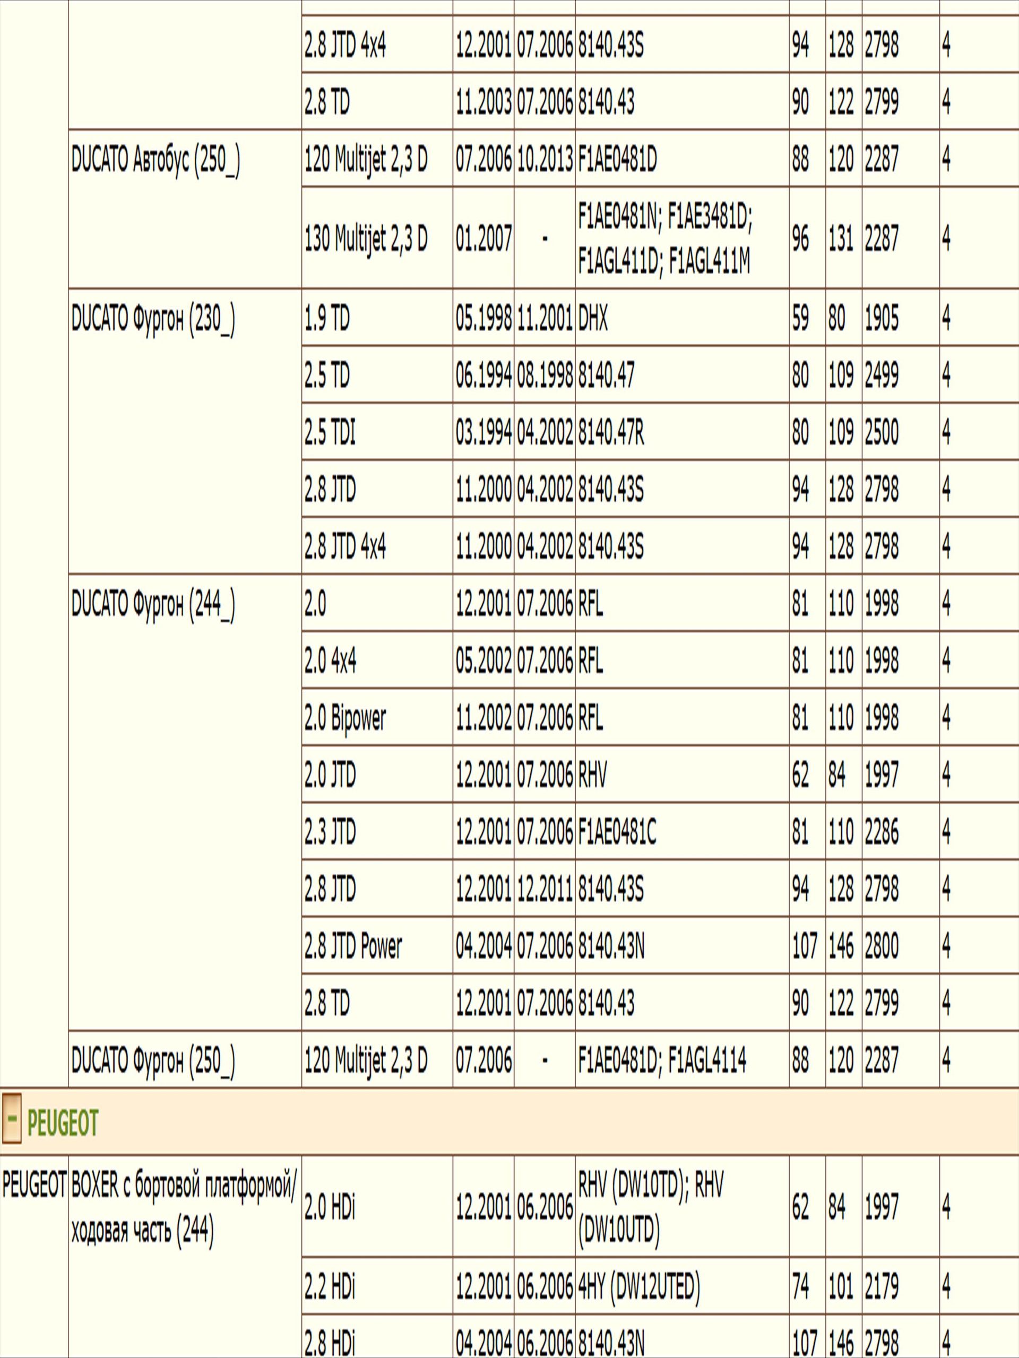Click the 2.0 JTD engine cell
The width and height of the screenshot is (1019, 1358).
(377, 774)
